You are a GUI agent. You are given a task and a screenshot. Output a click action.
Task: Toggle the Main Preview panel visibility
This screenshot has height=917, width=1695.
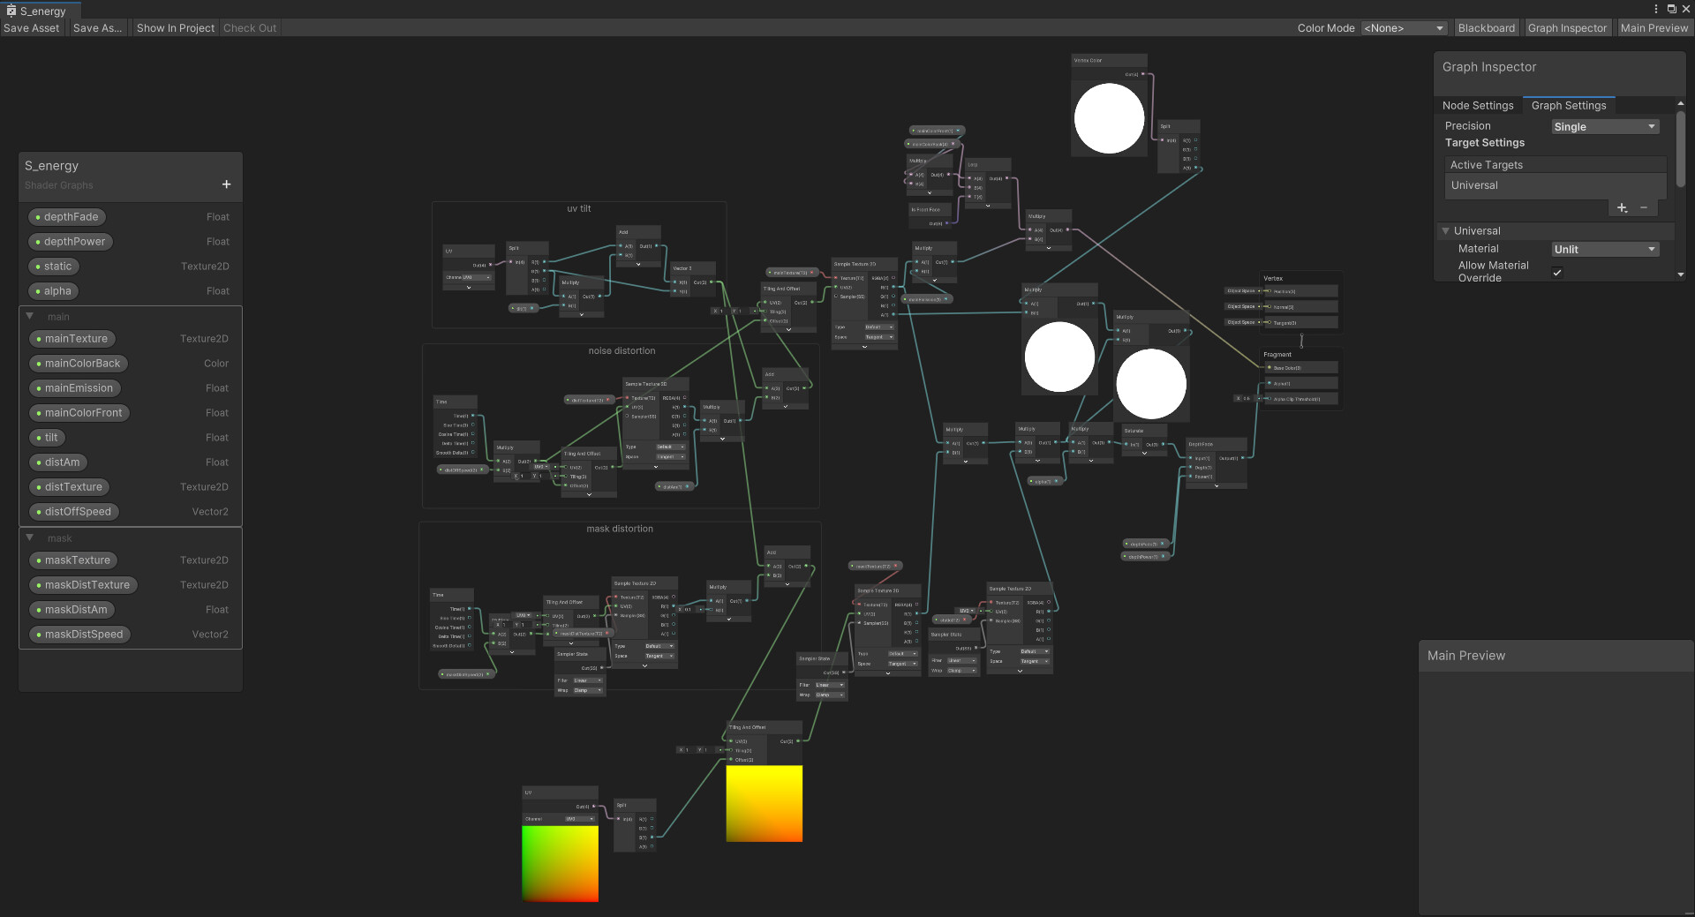click(1654, 28)
